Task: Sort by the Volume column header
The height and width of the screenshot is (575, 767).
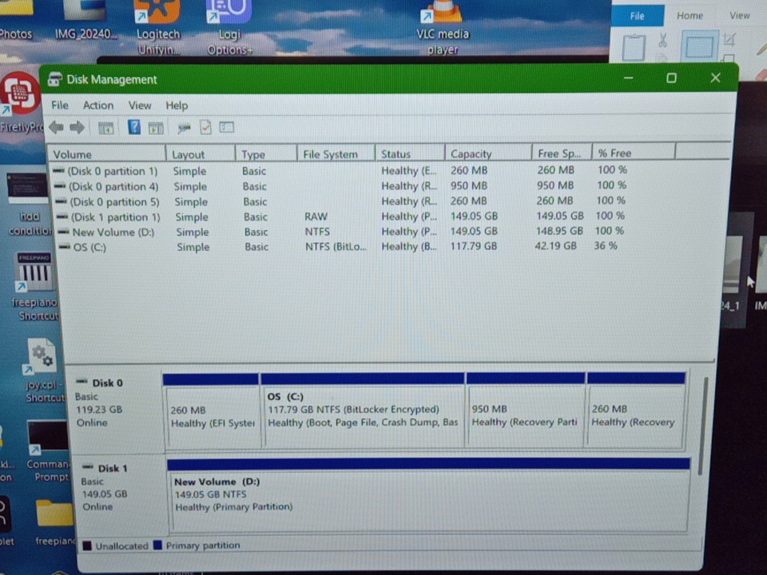Action: pos(107,154)
